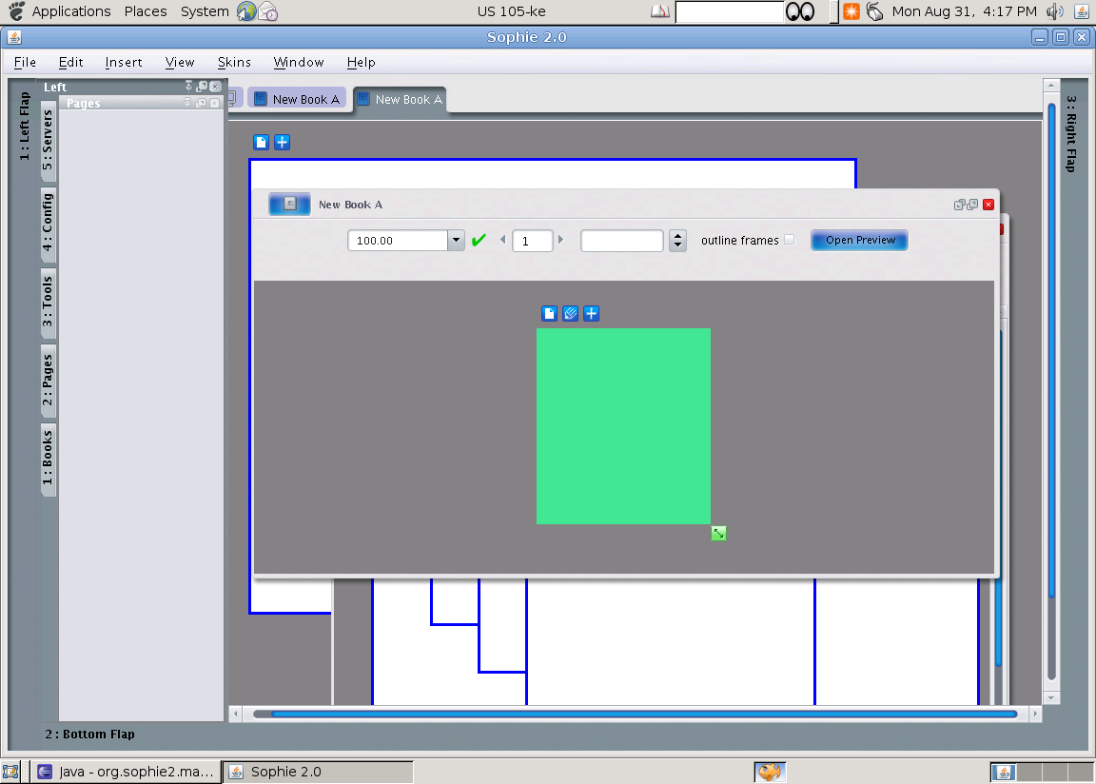Viewport: 1096px width, 784px height.
Task: Click the web browser launcher in top panel
Action: 246,11
